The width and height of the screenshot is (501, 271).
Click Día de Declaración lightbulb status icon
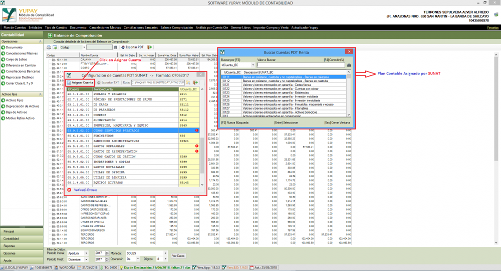[121, 268]
